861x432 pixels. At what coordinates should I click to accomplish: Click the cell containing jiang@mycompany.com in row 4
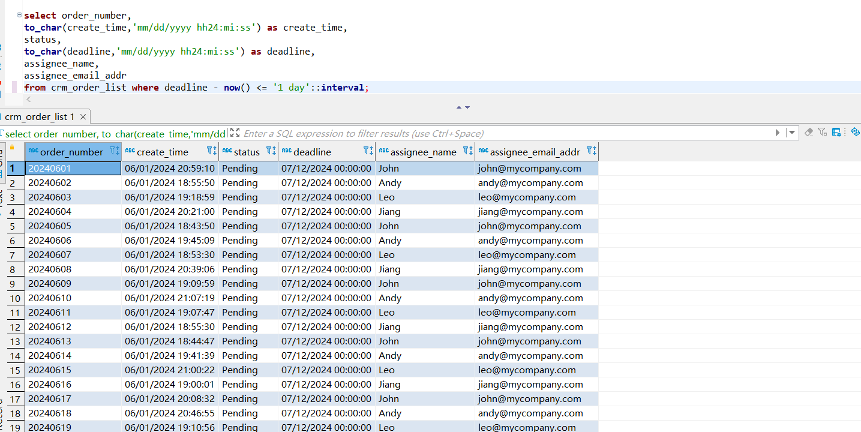click(530, 212)
